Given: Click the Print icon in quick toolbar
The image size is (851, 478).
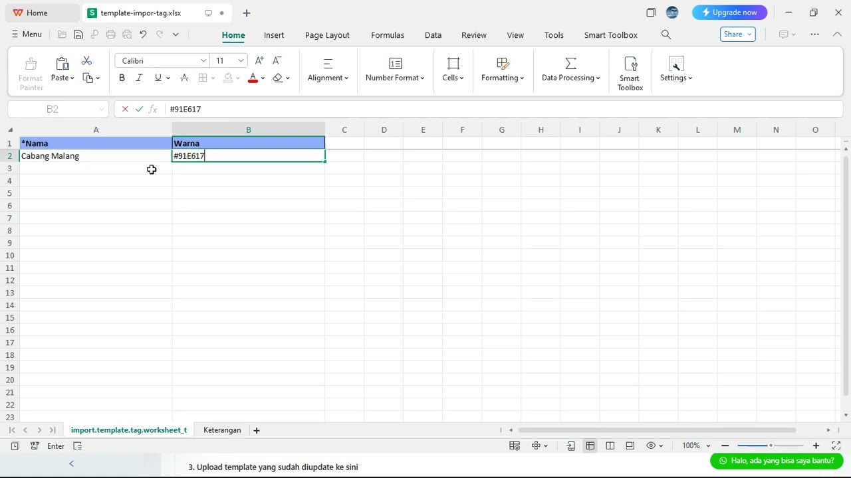Looking at the screenshot, I should point(110,35).
